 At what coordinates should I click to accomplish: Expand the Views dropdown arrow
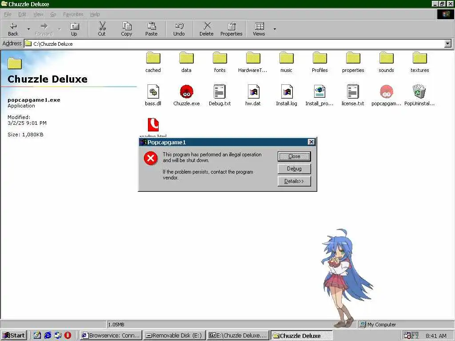275,29
